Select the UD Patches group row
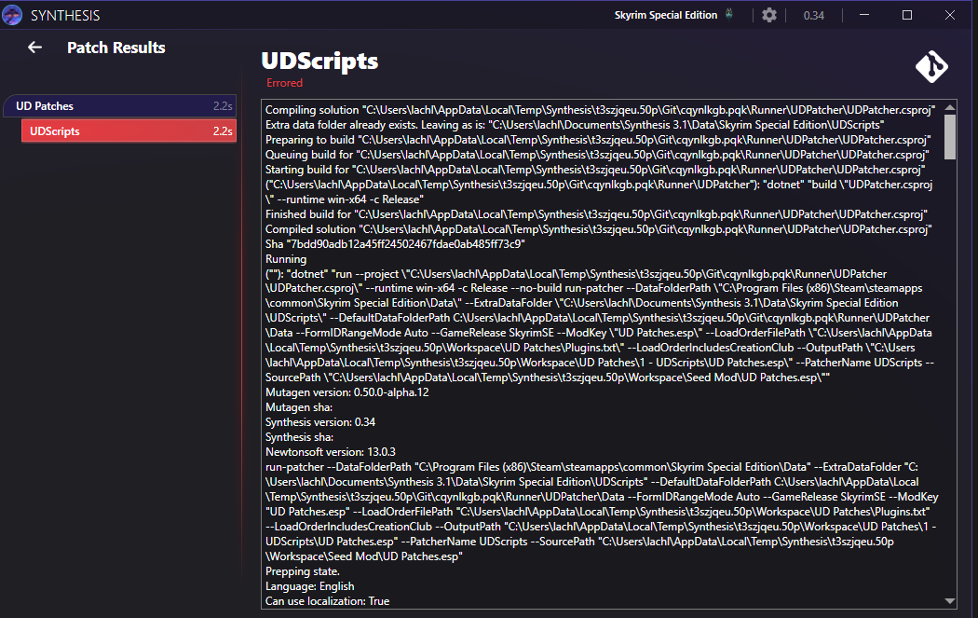978x618 pixels. click(x=122, y=106)
